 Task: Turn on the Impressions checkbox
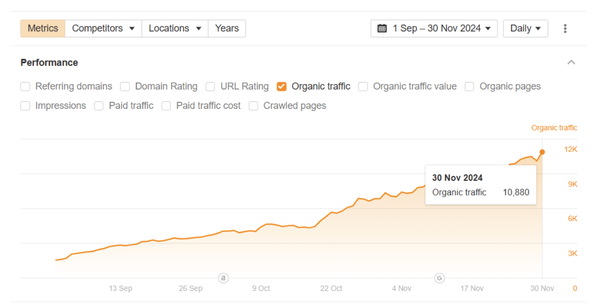click(25, 106)
